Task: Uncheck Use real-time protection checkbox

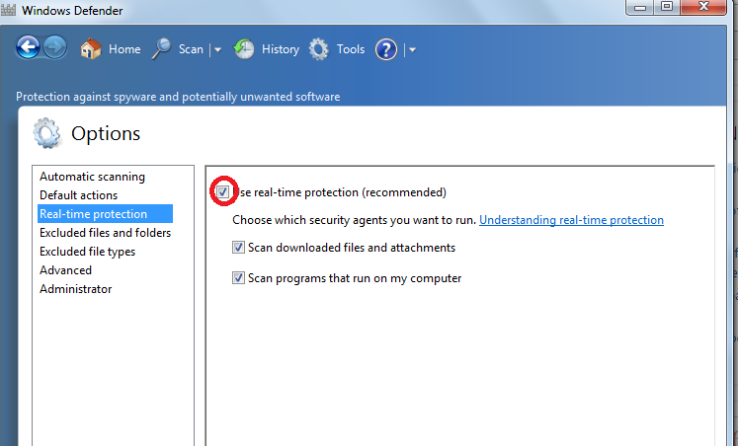Action: tap(222, 191)
